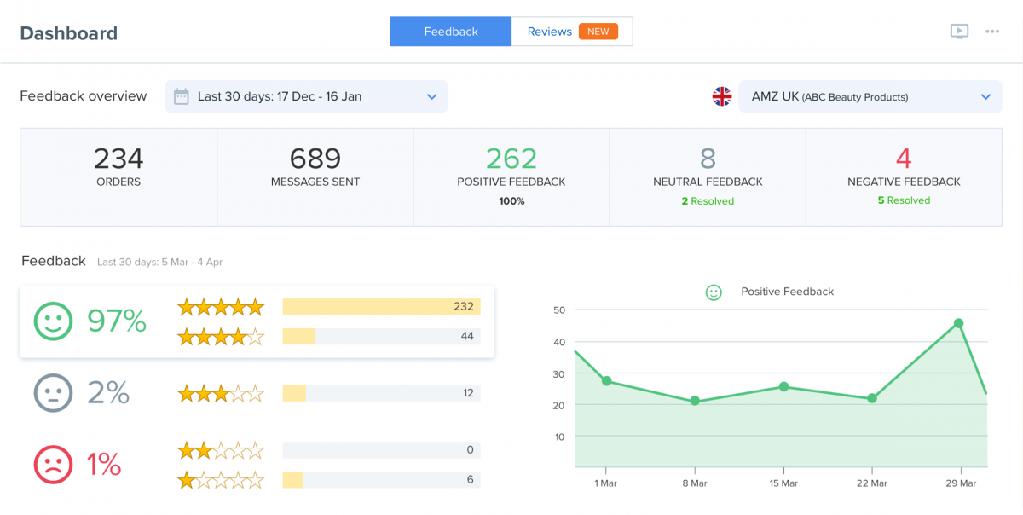Click the Positive Feedback legend smiley icon
The width and height of the screenshot is (1023, 515).
pos(714,292)
